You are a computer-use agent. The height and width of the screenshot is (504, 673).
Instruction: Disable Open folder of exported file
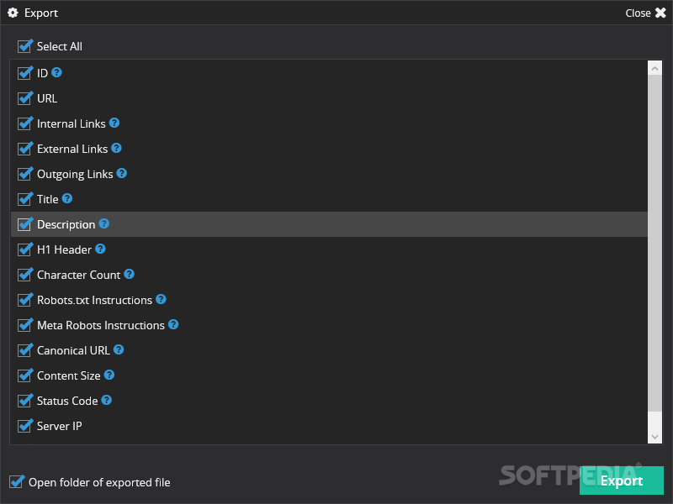pos(17,481)
